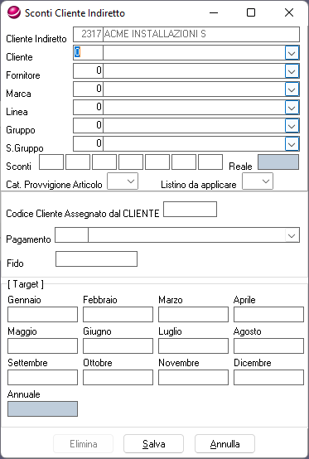The image size is (309, 459).
Task: Open the Cliente dropdown arrow
Action: click(x=292, y=53)
